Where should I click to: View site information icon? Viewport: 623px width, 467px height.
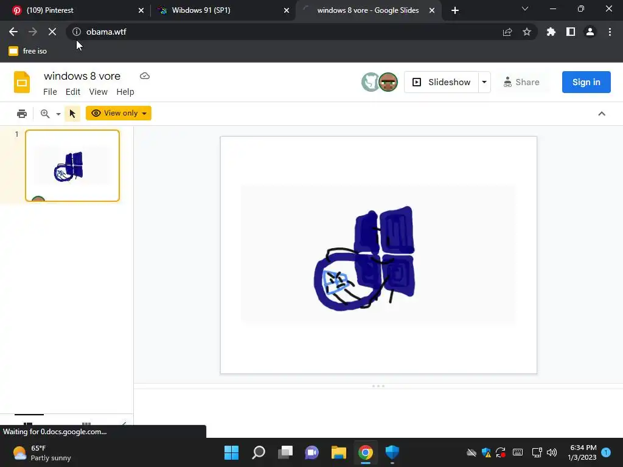click(x=77, y=32)
